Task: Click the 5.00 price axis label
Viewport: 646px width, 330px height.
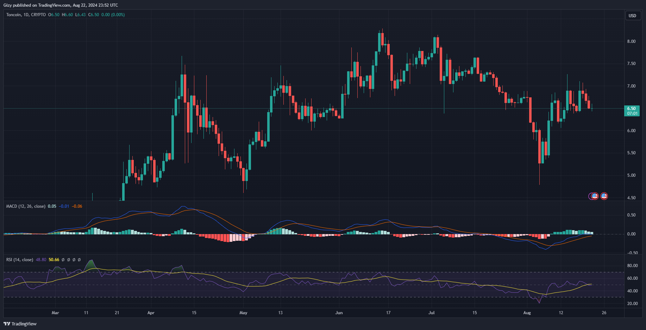Action: (x=631, y=175)
